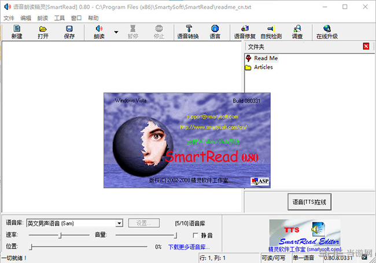Click the SmartRead Editor TTS banner
Viewport: 376px width, 263px height.
coord(304,232)
